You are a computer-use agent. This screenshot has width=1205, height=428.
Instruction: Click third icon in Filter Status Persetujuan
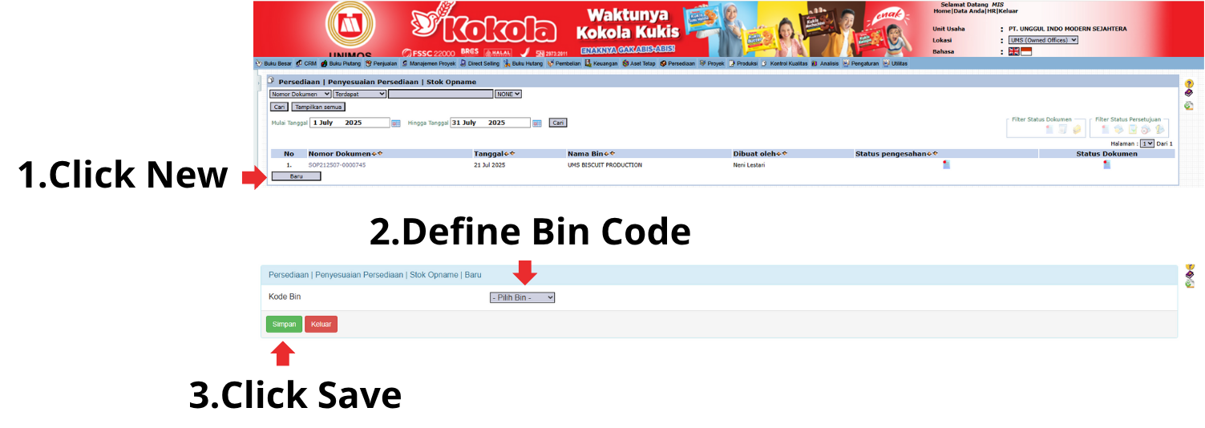pyautogui.click(x=1132, y=129)
